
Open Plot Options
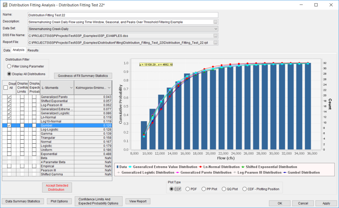pos(59,201)
